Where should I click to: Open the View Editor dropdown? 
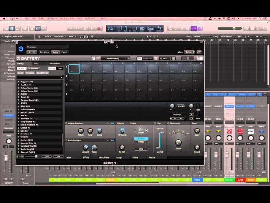pos(189,52)
